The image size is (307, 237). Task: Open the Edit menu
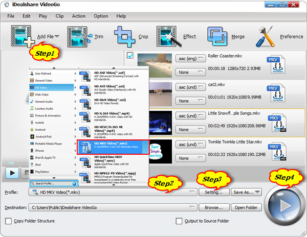pyautogui.click(x=26, y=16)
